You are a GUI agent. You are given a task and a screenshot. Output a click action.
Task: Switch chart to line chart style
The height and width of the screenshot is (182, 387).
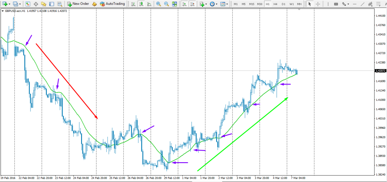pos(149,4)
